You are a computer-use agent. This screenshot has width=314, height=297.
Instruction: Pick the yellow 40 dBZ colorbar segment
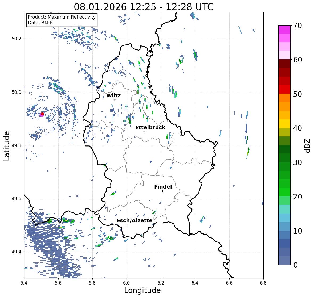(284, 124)
